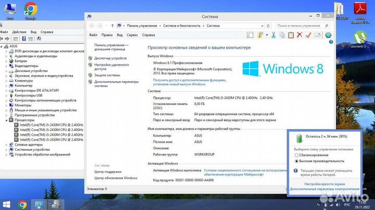Click Настройка яркости экрана link
Image resolution: width=375 pixels, height=210 pixels.
tap(324, 184)
